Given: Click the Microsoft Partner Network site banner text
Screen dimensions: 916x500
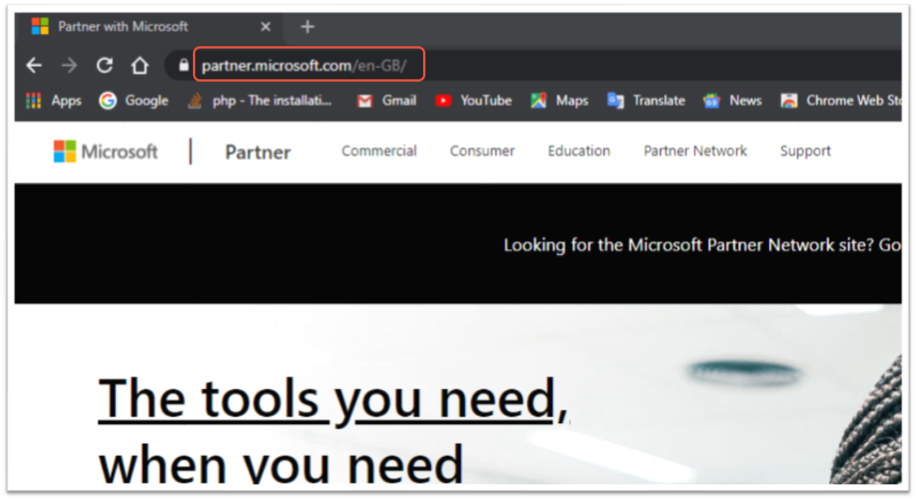Looking at the screenshot, I should point(702,245).
